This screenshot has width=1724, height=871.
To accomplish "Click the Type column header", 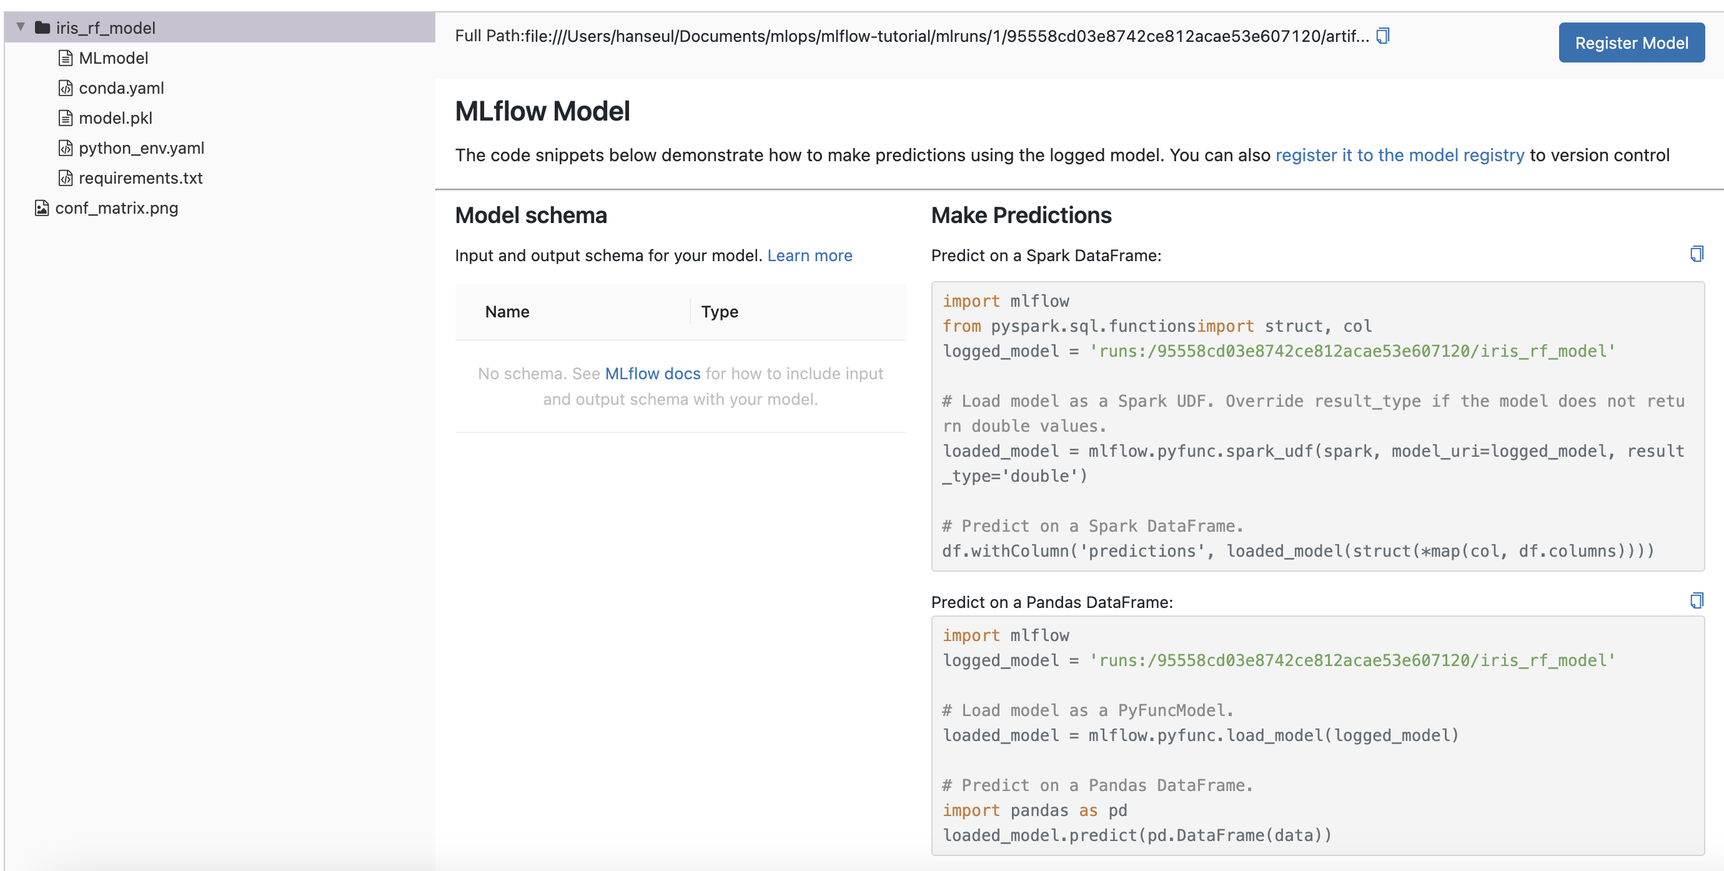I will 720,312.
